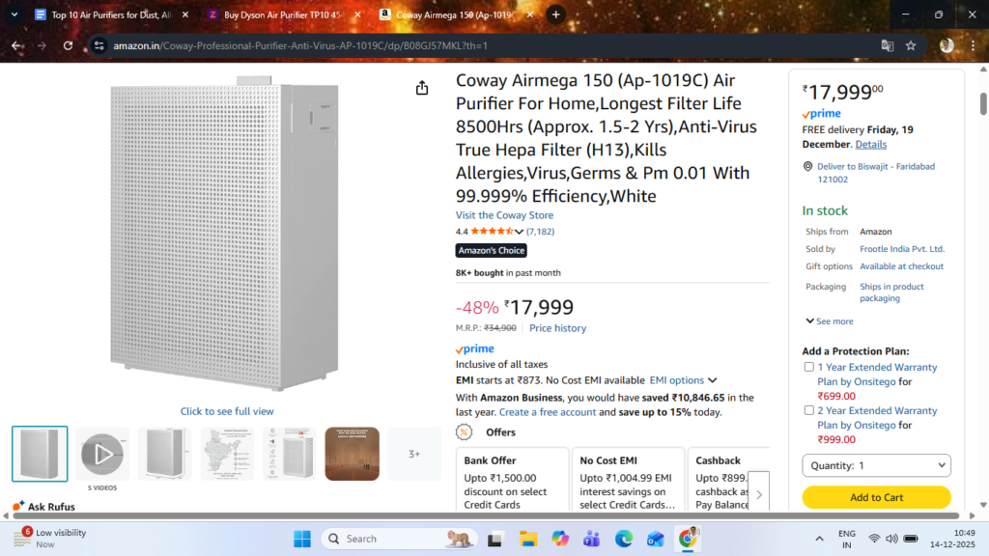Image resolution: width=989 pixels, height=556 pixels.
Task: Expand EMI options
Action: pyautogui.click(x=683, y=380)
